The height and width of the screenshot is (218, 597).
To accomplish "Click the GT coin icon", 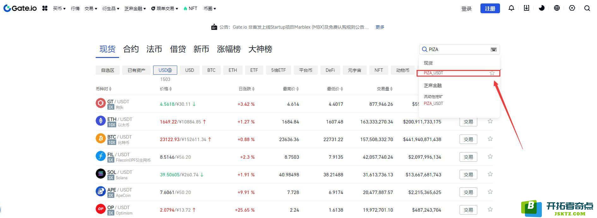I will coord(101,103).
